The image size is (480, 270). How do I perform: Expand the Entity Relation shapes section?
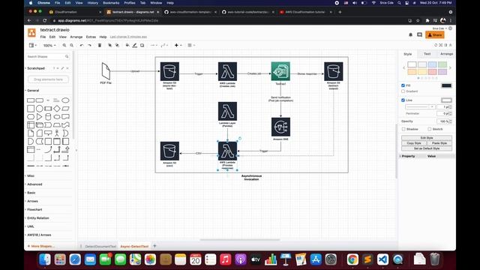37,218
